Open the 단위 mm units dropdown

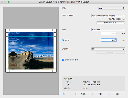pos(112,8)
